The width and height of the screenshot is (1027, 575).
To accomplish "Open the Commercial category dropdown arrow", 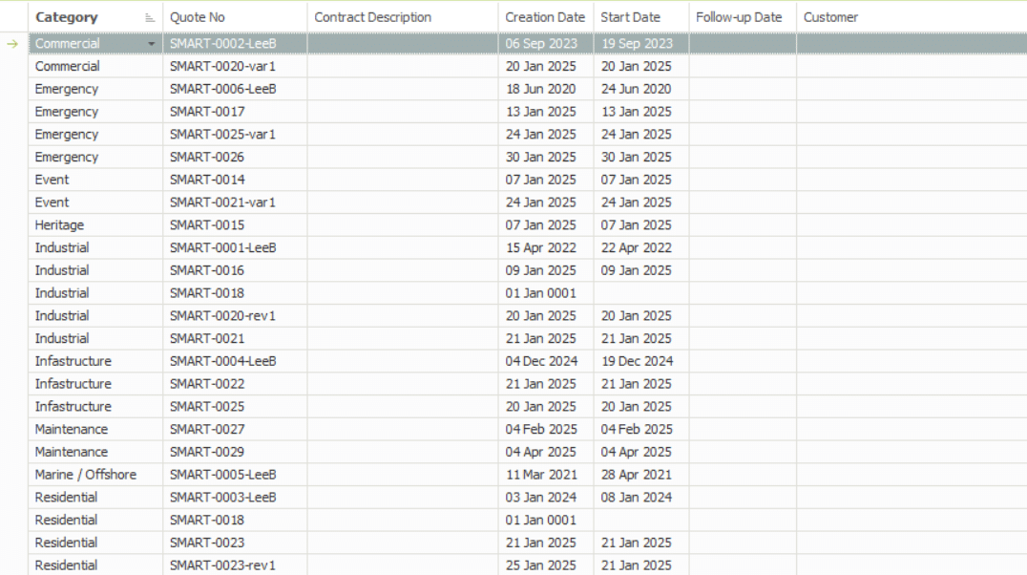I will 152,44.
